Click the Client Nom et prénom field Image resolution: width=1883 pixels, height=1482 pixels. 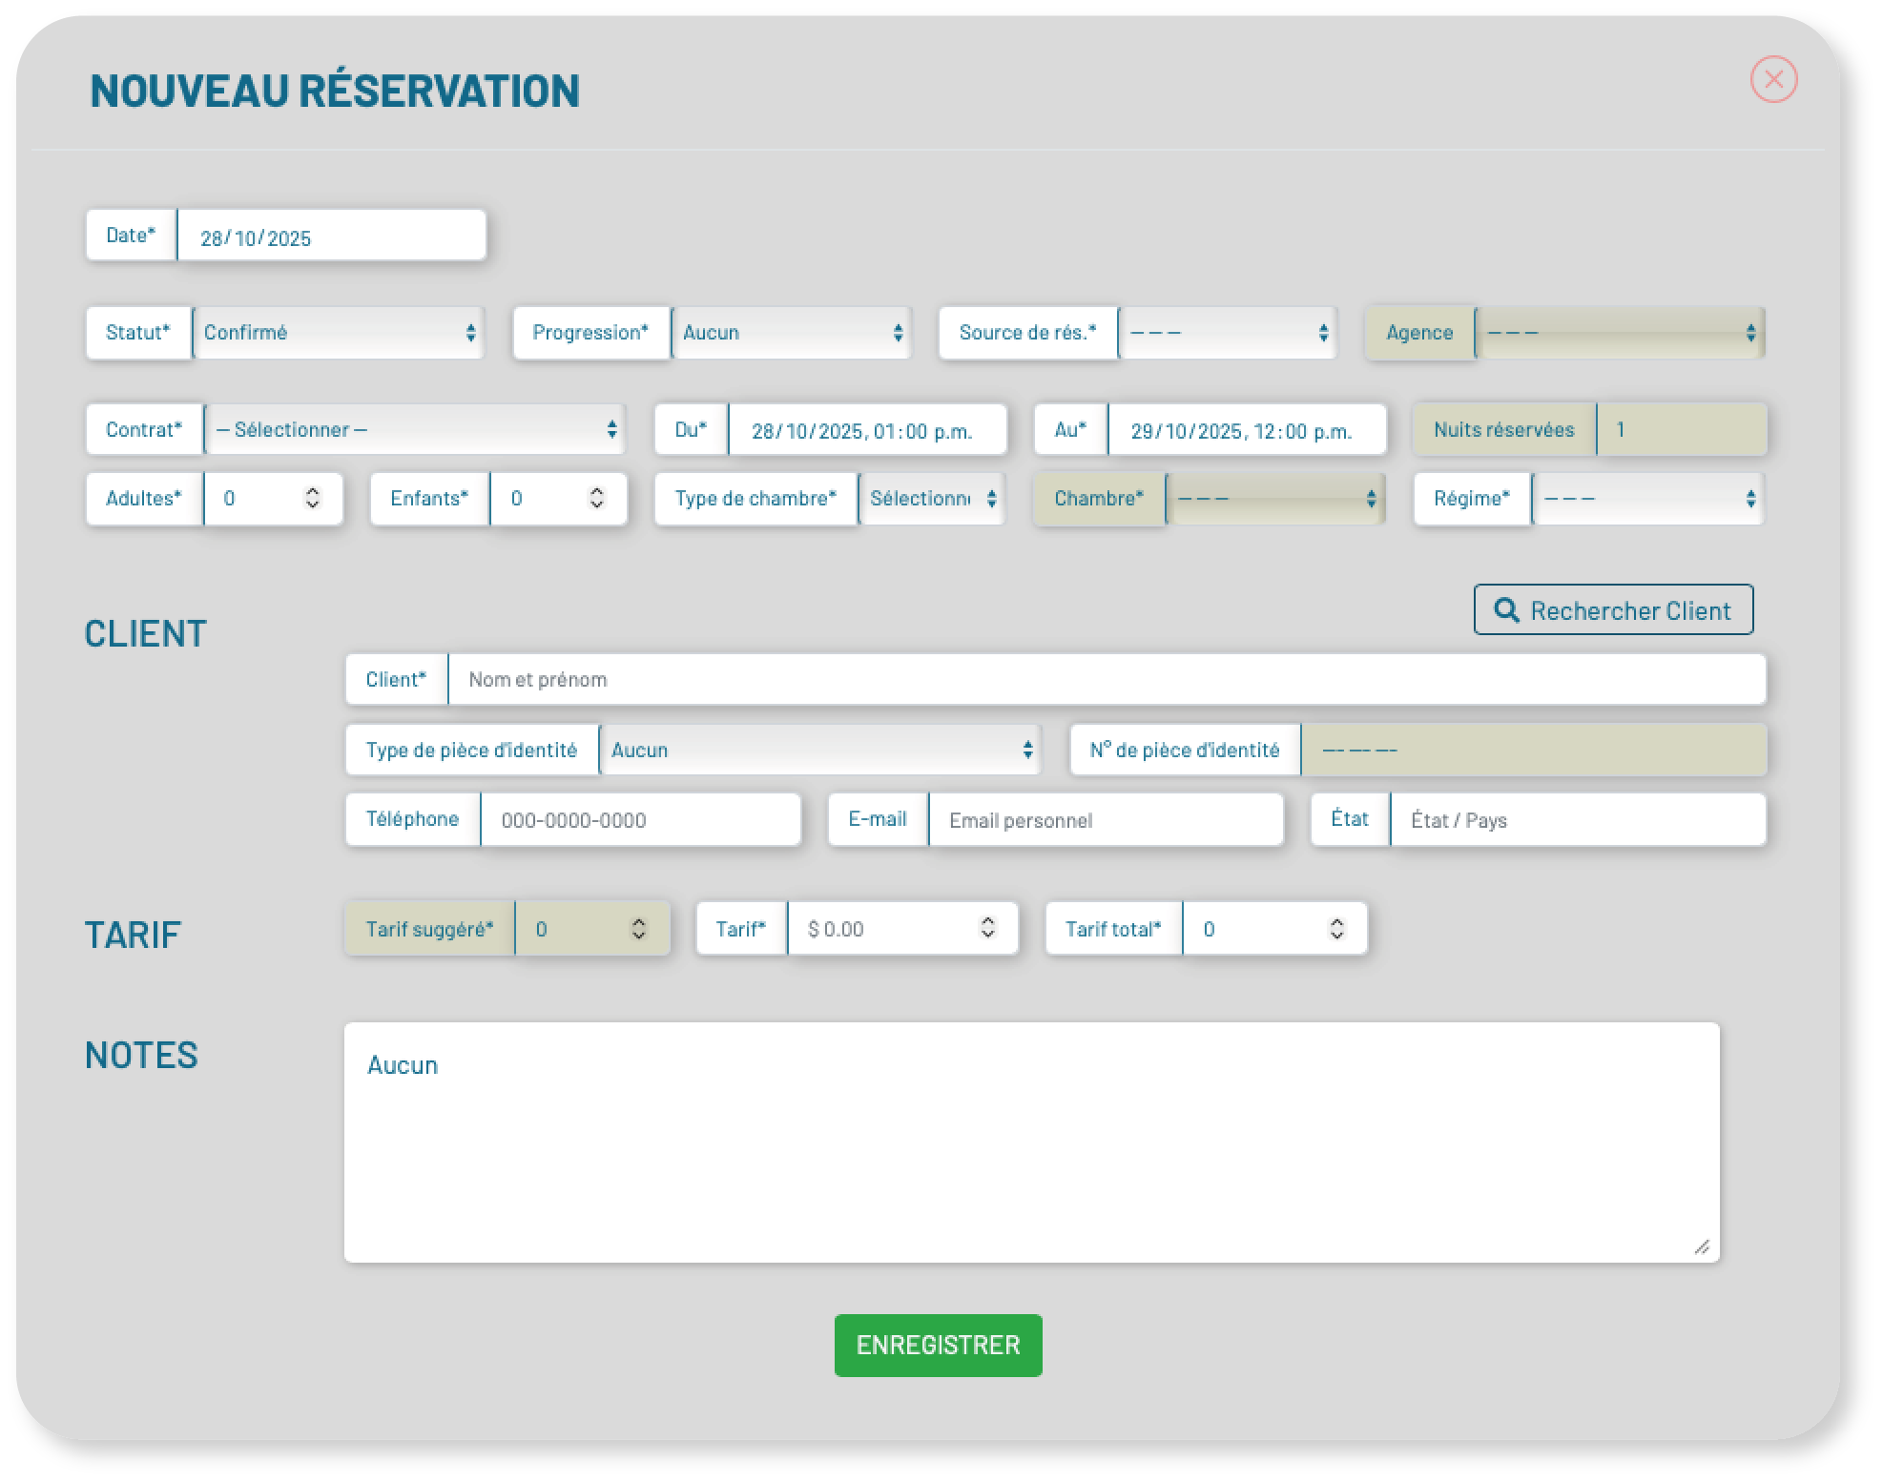[1105, 680]
